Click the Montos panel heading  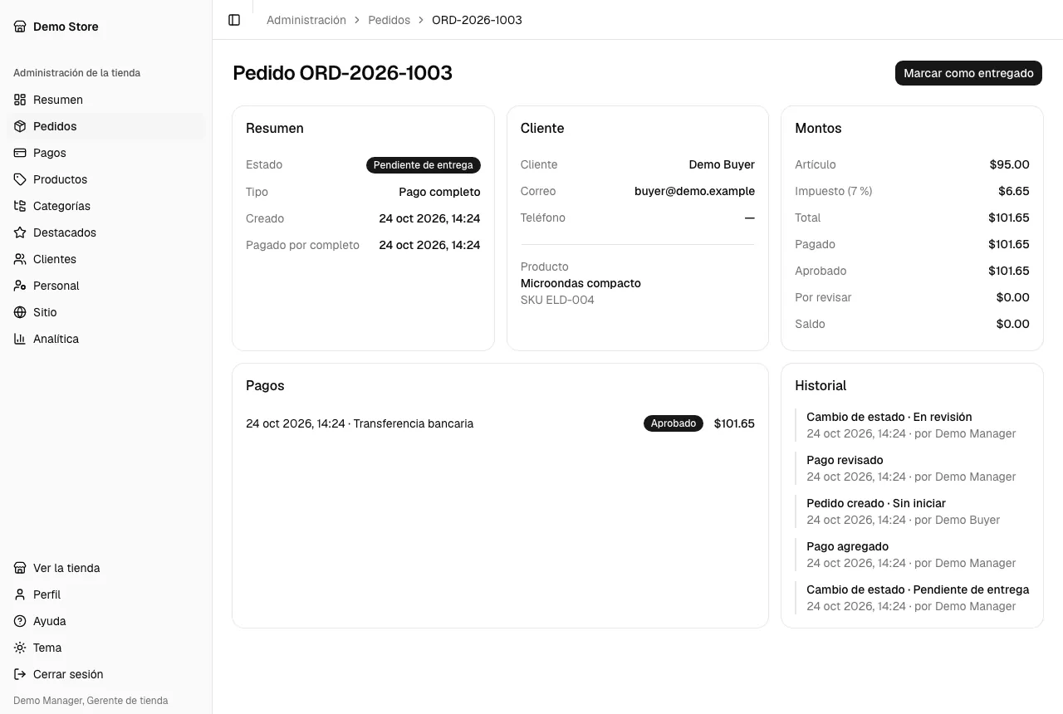(818, 128)
